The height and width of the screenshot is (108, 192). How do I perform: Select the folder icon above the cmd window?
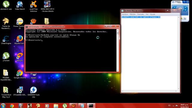(x=47, y=21)
